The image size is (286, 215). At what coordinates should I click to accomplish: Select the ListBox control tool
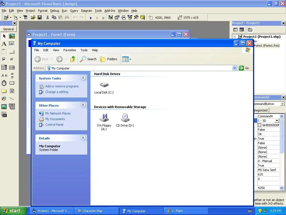tap(12, 67)
